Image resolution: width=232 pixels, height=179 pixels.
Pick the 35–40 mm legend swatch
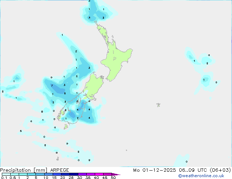tap(91, 174)
